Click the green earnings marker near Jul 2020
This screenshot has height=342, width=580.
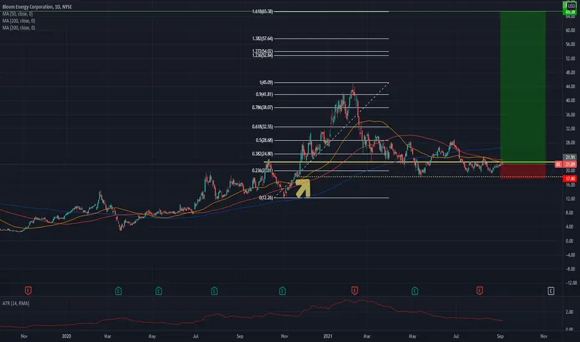[214, 291]
